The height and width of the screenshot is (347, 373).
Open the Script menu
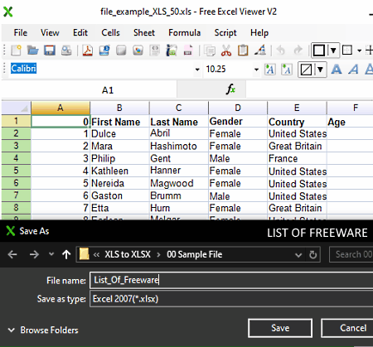click(225, 32)
